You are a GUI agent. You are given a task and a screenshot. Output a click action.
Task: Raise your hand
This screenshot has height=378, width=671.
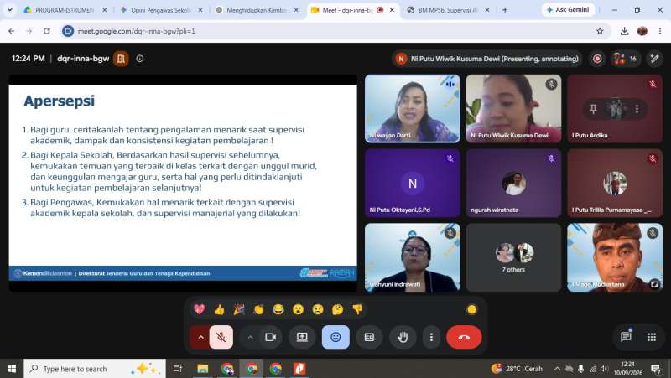click(x=403, y=337)
